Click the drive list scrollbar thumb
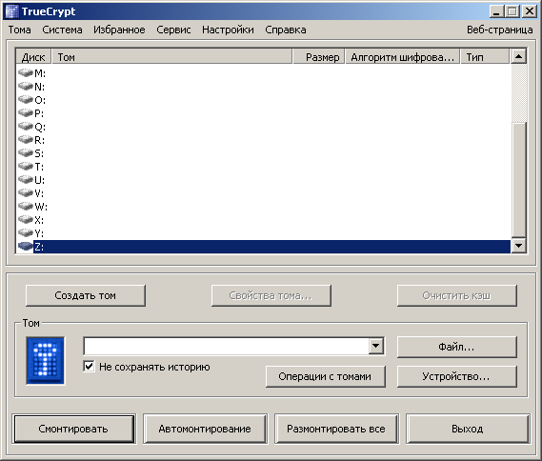The height and width of the screenshot is (461, 542). tap(518, 180)
